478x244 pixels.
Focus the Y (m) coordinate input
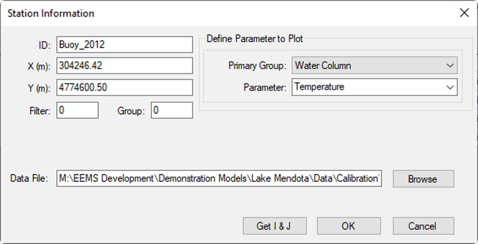(x=124, y=88)
